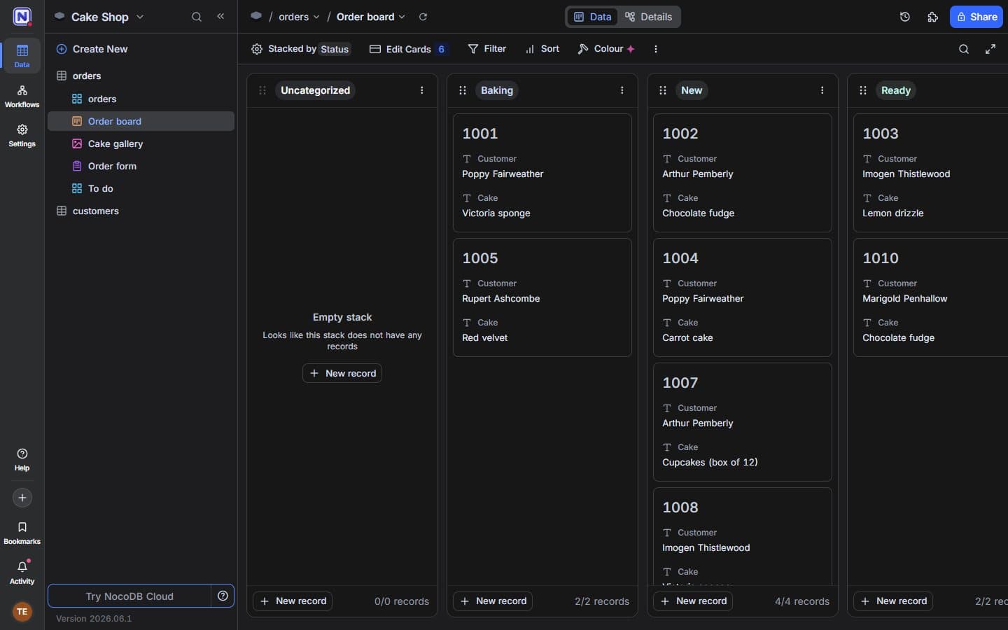Open the Colour options
1008x630 pixels.
606,49
